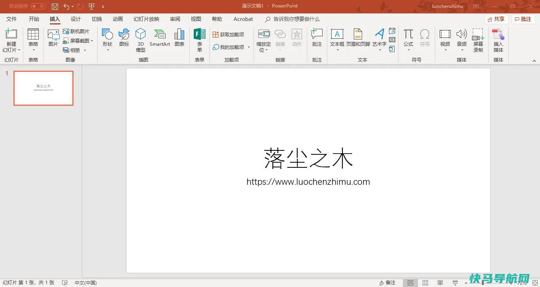Open the Animations (动画) tab
This screenshot has height=287, width=540.
[118, 19]
